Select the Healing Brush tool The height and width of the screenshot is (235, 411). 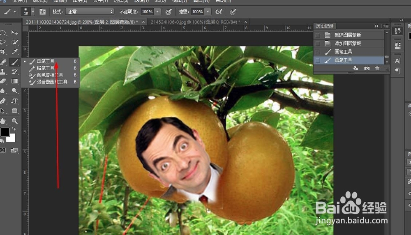click(x=3, y=62)
